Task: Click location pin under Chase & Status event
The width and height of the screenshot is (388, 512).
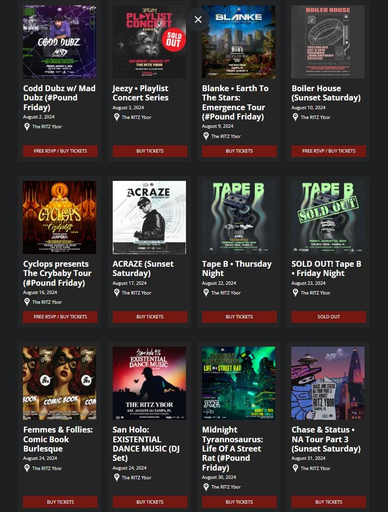Action: pos(295,468)
